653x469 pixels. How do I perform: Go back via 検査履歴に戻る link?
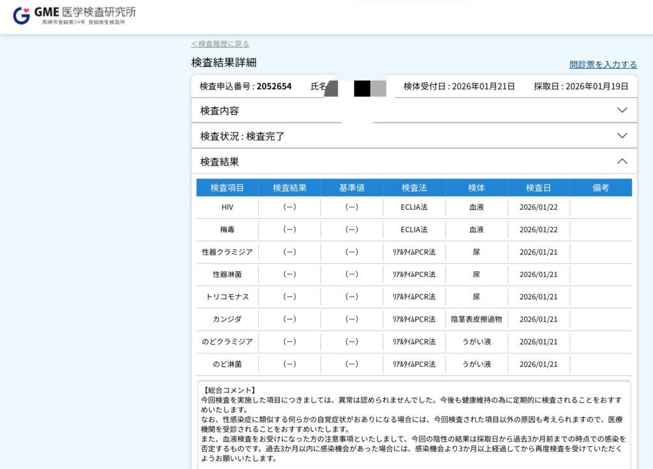[x=220, y=44]
